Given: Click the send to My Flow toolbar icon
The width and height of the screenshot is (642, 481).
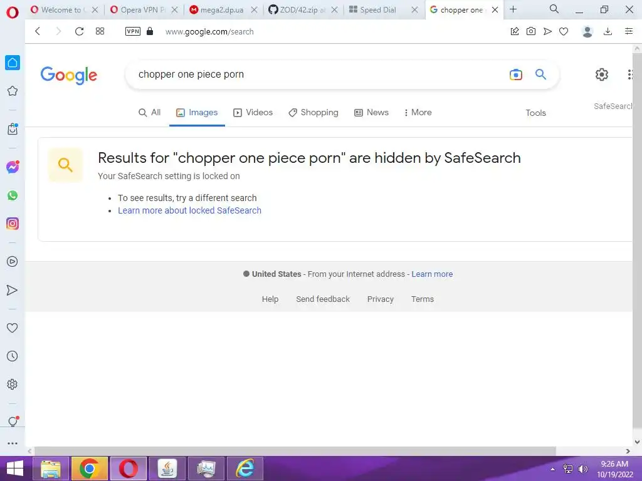Looking at the screenshot, I should [547, 31].
